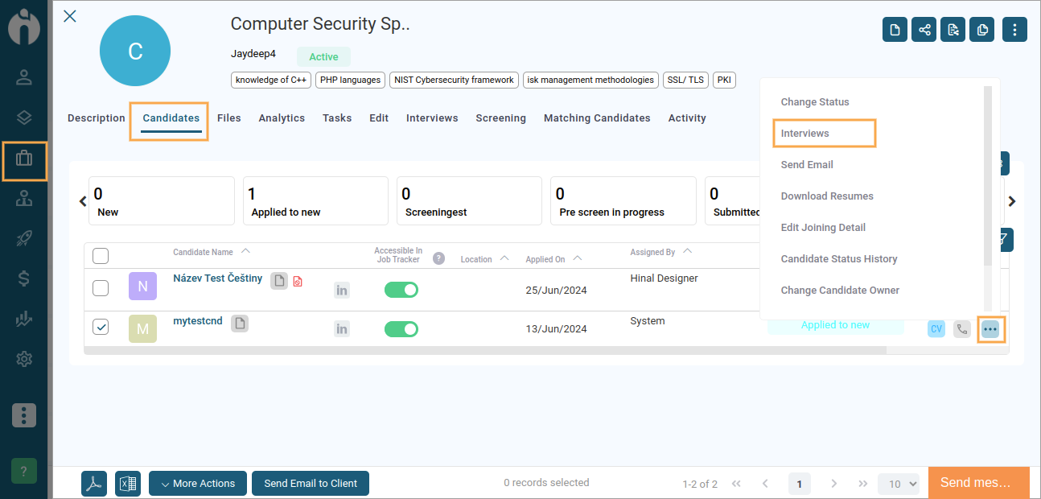The height and width of the screenshot is (499, 1041).
Task: Click the help icon beside Accessible In Job Tracker
Action: coord(438,258)
